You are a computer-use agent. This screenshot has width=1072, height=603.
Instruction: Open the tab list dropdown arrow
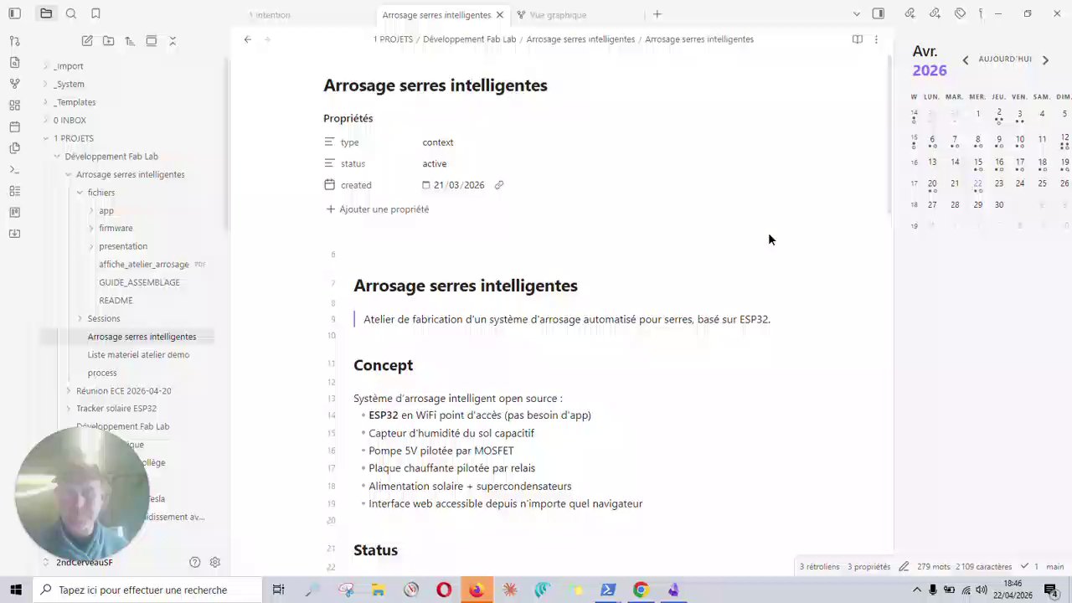point(856,14)
